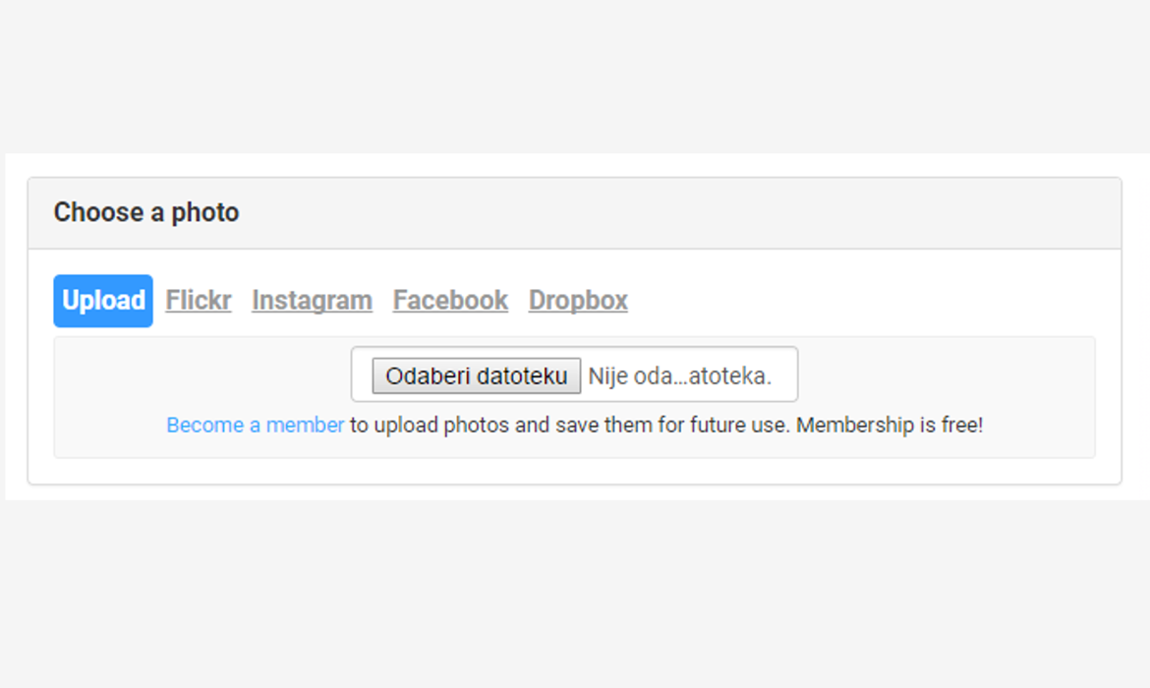Browse for a file to upload

476,375
